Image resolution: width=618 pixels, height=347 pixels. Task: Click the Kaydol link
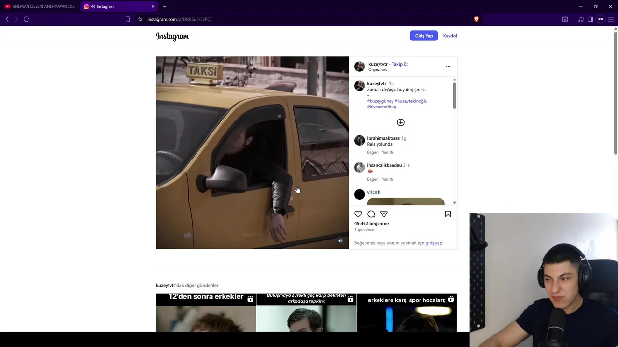[x=450, y=36]
